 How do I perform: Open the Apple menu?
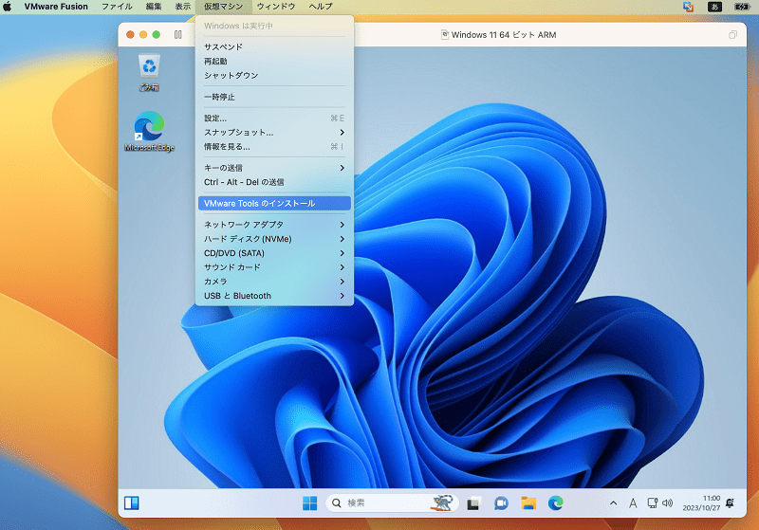(x=8, y=7)
